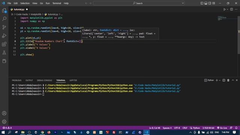240x135 pixels.
Task: Open Customize Layout icon in title bar
Action: (214, 3)
